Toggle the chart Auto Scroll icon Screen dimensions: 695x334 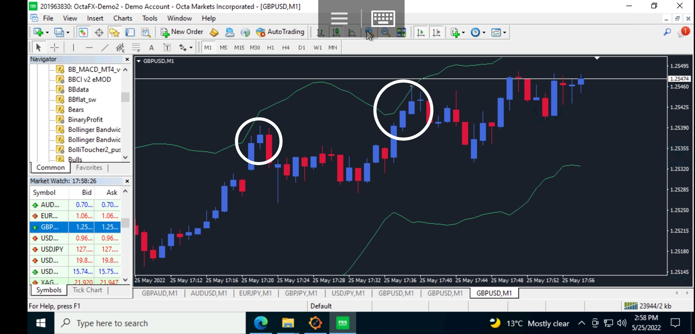421,32
